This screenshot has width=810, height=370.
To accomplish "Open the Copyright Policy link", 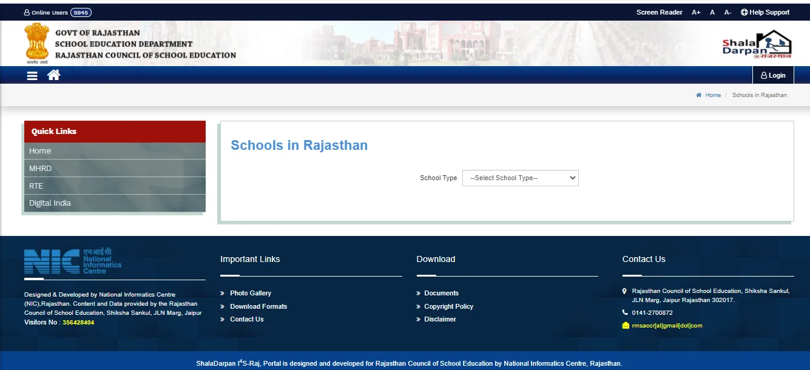I will click(x=448, y=306).
